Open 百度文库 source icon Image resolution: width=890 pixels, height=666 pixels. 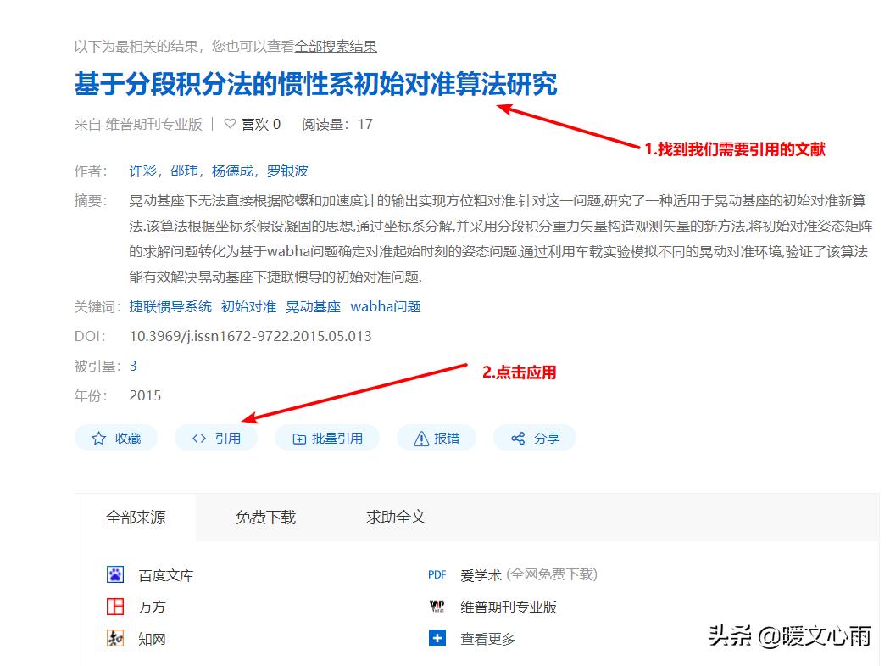point(114,574)
